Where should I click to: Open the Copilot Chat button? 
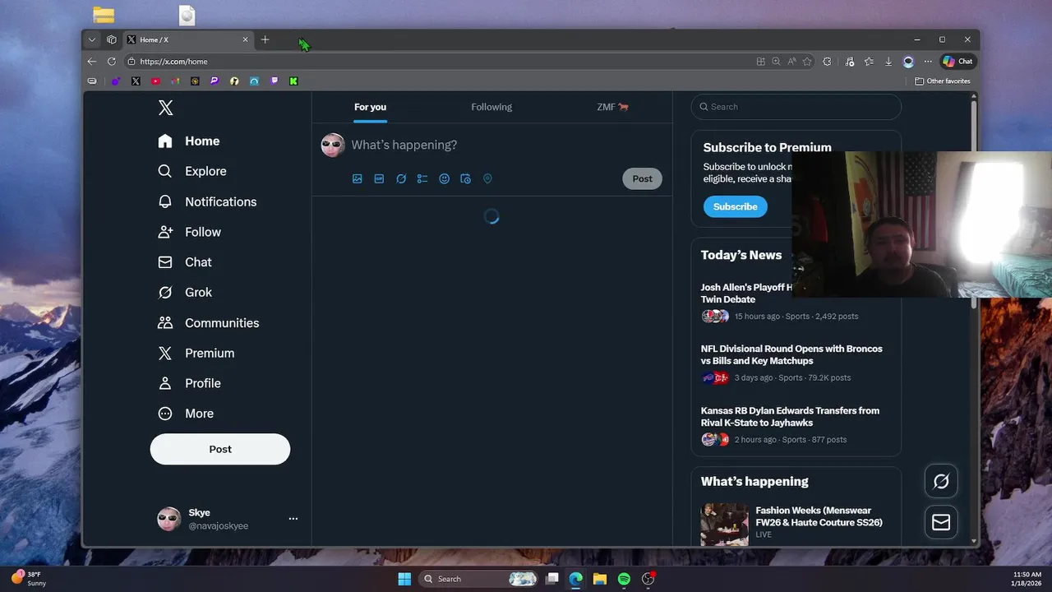[957, 62]
